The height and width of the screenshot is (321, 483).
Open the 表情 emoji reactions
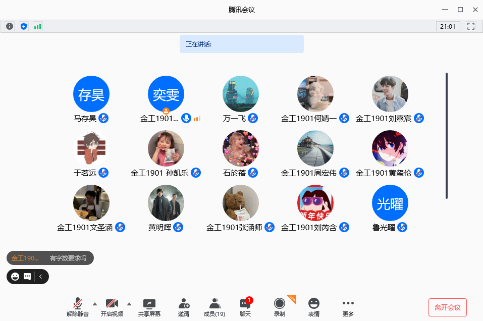tap(314, 307)
